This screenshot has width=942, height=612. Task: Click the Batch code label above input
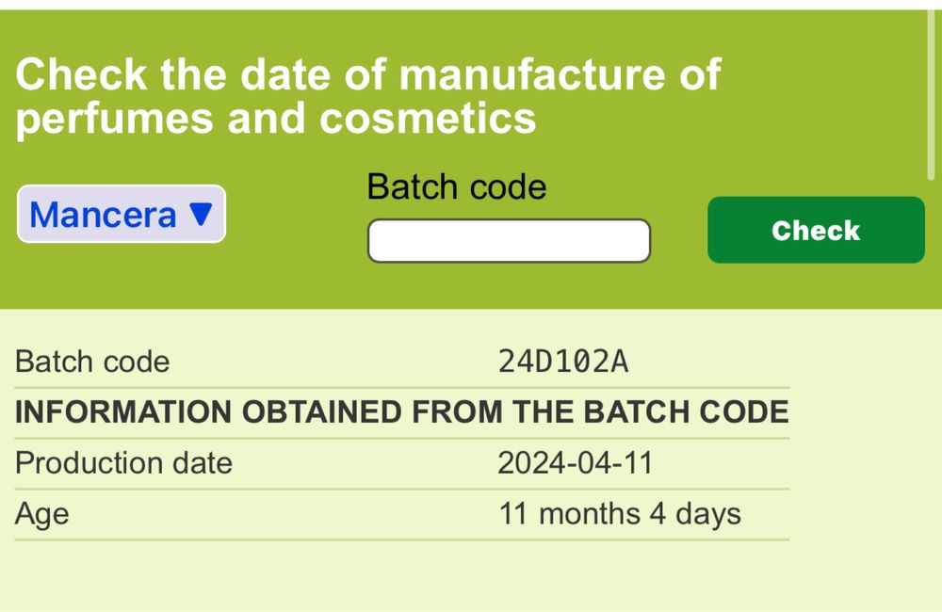(x=457, y=186)
